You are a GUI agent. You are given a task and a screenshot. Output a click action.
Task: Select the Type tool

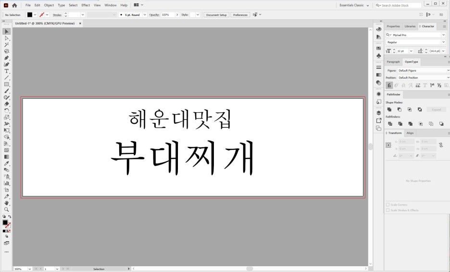[x=7, y=71]
